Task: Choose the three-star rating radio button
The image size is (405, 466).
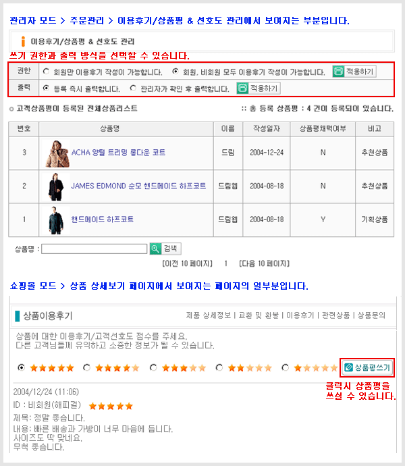Action: coord(153,367)
